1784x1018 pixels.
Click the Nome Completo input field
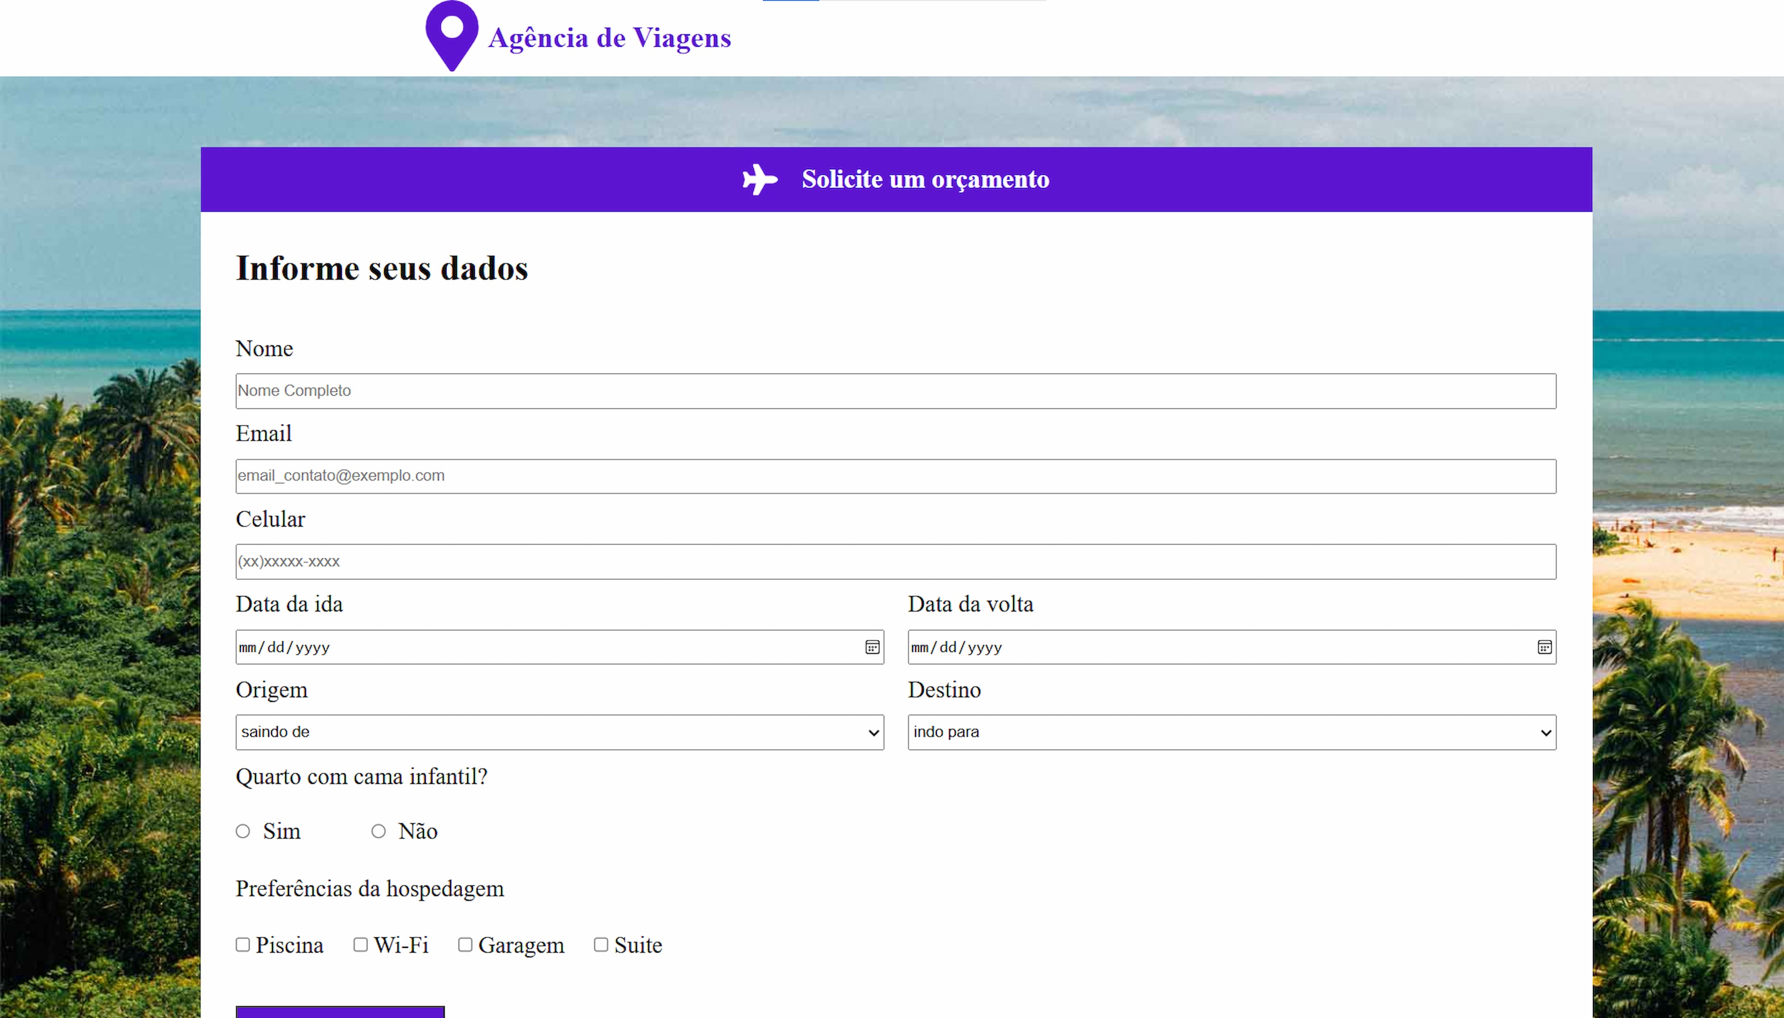coord(895,390)
